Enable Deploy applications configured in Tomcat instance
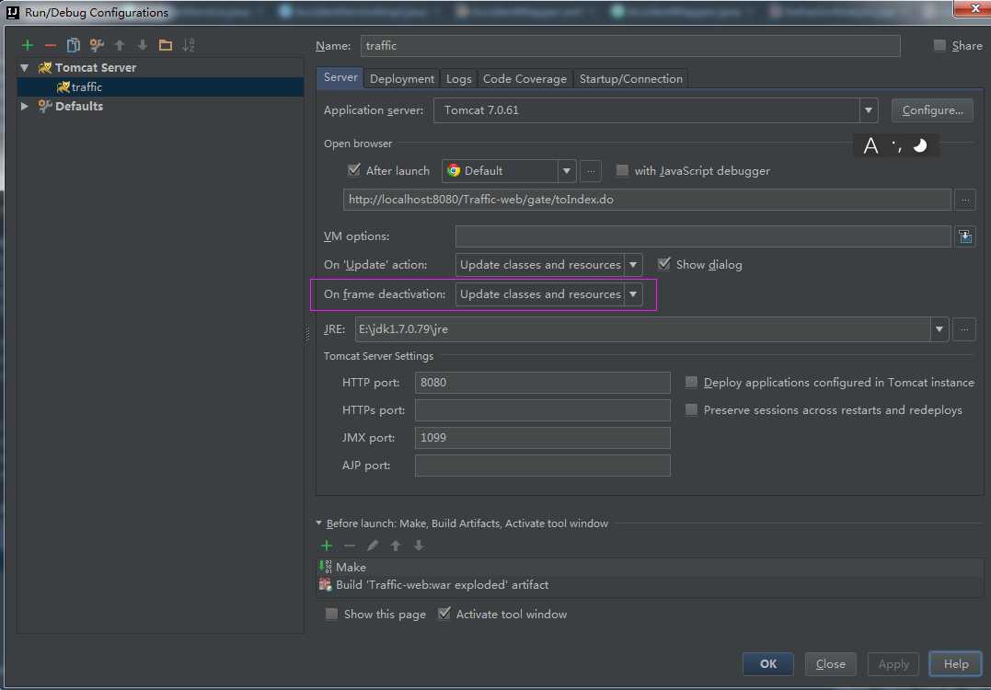The height and width of the screenshot is (690, 991). click(691, 383)
